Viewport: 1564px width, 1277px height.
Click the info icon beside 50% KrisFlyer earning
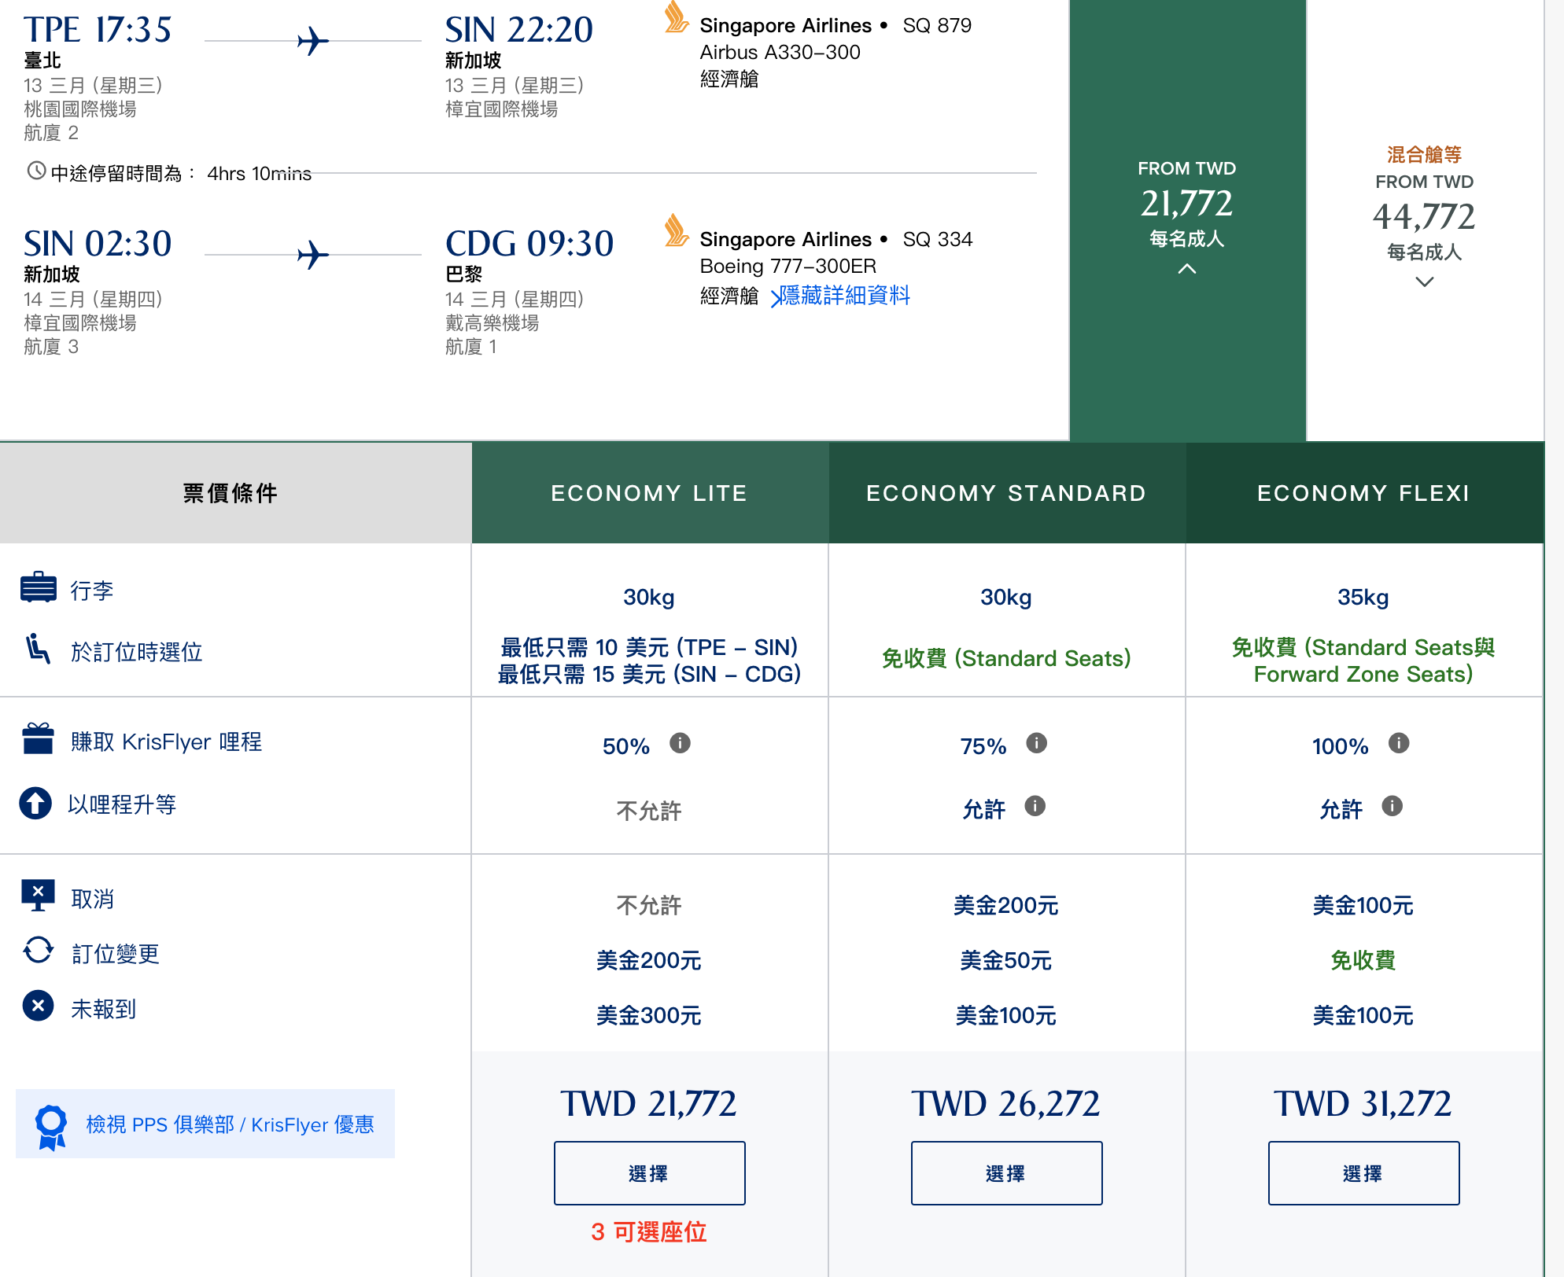point(680,743)
